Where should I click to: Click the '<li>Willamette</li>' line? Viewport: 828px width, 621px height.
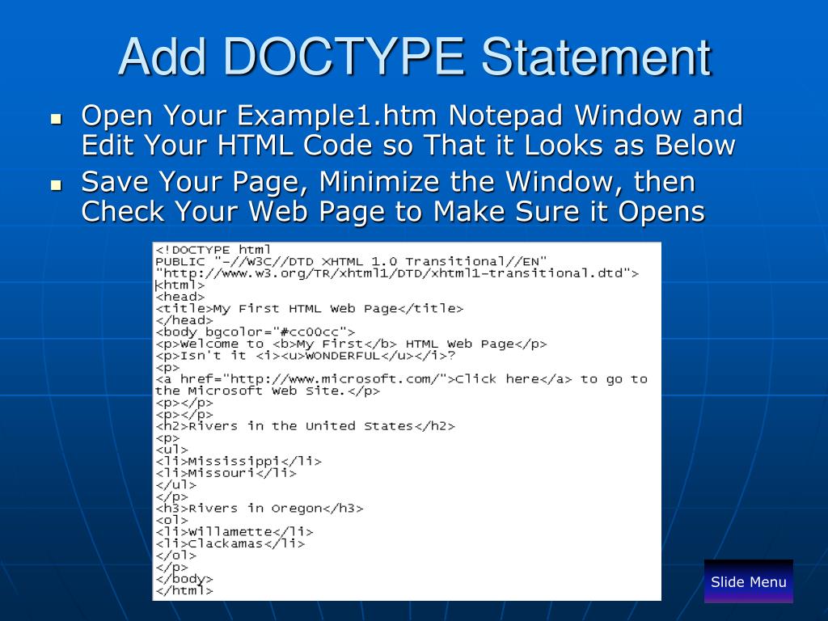tap(234, 532)
